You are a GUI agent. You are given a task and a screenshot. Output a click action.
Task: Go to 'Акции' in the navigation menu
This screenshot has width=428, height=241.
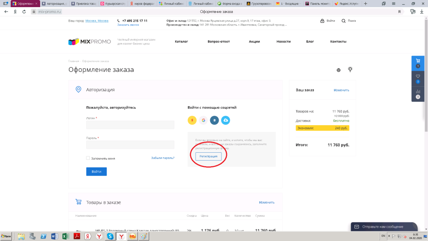(x=254, y=41)
